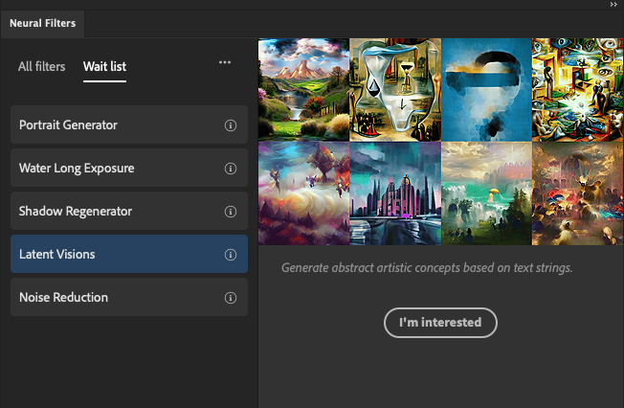Select the Wait list tab
Image resolution: width=624 pixels, height=408 pixels.
point(104,66)
